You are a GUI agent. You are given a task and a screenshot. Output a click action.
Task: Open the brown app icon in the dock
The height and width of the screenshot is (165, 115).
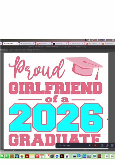pos(12,156)
